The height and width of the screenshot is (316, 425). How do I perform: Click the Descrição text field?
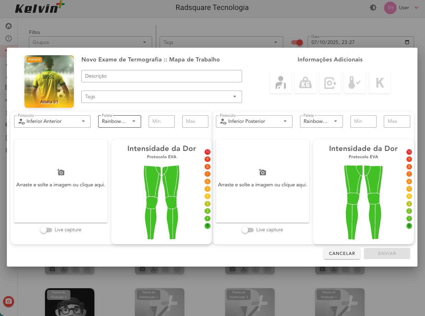click(161, 76)
